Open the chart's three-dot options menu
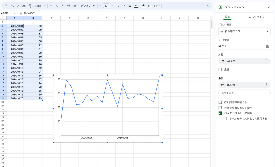Screen dimensions: 275x167 click(x=159, y=78)
